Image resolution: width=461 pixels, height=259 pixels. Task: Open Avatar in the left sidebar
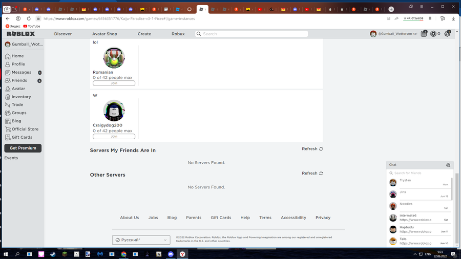tap(18, 89)
